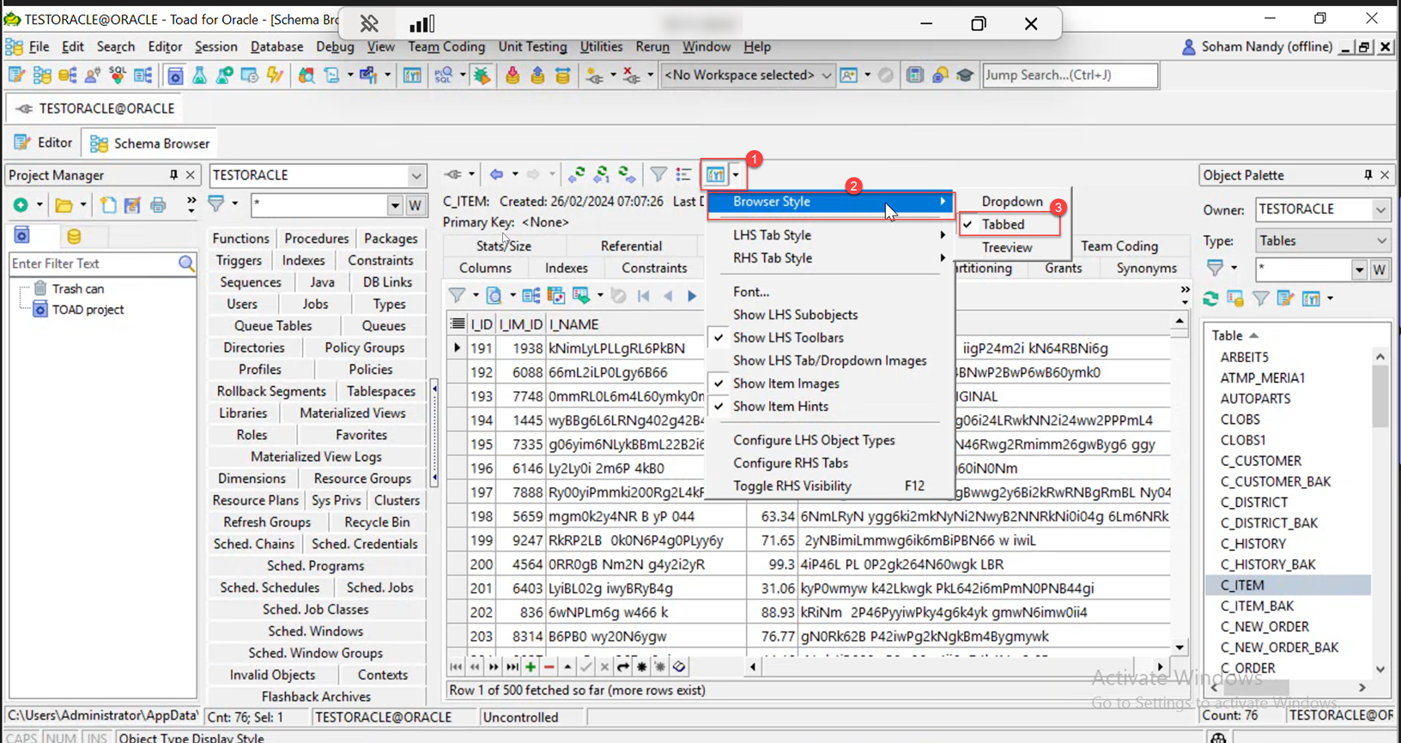Expand Project Manager toolbar overflow chevron
Screen dimensions: 1401x743
coord(191,204)
